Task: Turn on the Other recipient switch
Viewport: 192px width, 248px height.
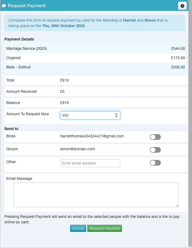Action: (x=155, y=163)
